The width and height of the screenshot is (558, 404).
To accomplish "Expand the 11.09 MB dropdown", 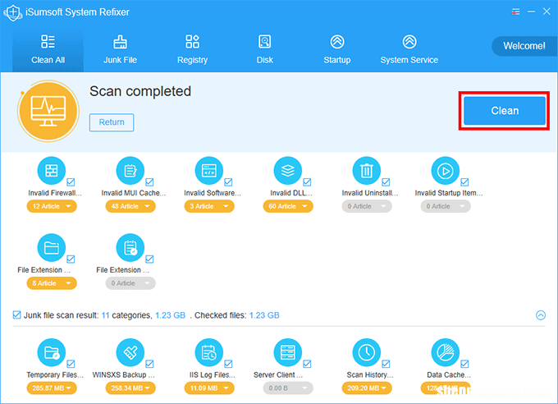I will click(x=209, y=388).
